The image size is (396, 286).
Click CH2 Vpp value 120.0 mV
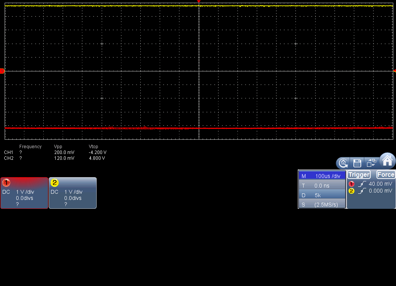coord(64,158)
